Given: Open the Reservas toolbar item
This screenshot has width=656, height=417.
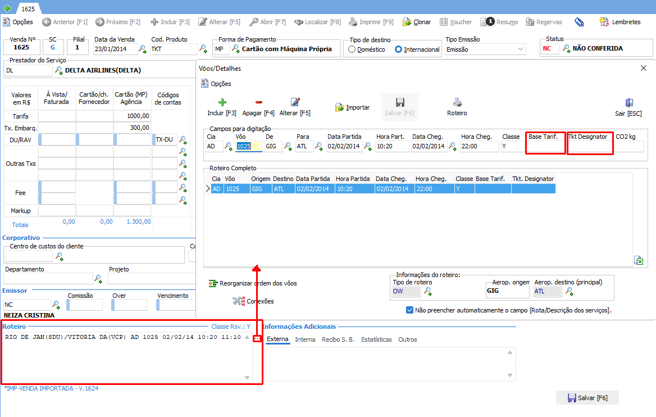Looking at the screenshot, I should [x=544, y=22].
